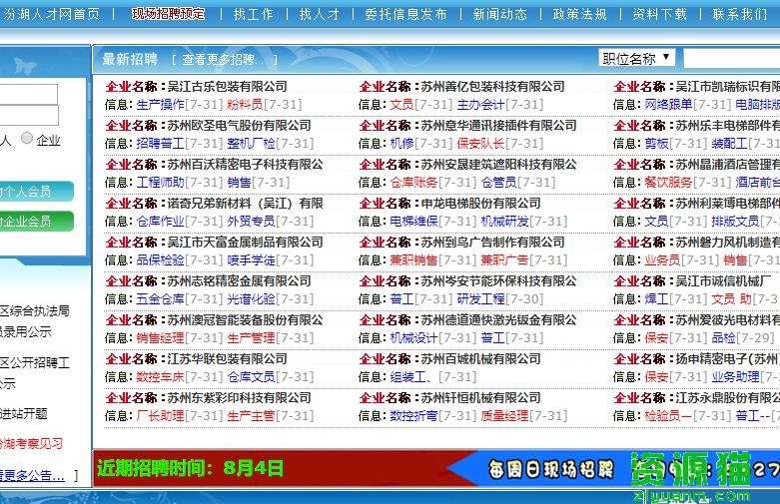The height and width of the screenshot is (504, 780).
Task: Open 品检 job link
Action: click(723, 338)
